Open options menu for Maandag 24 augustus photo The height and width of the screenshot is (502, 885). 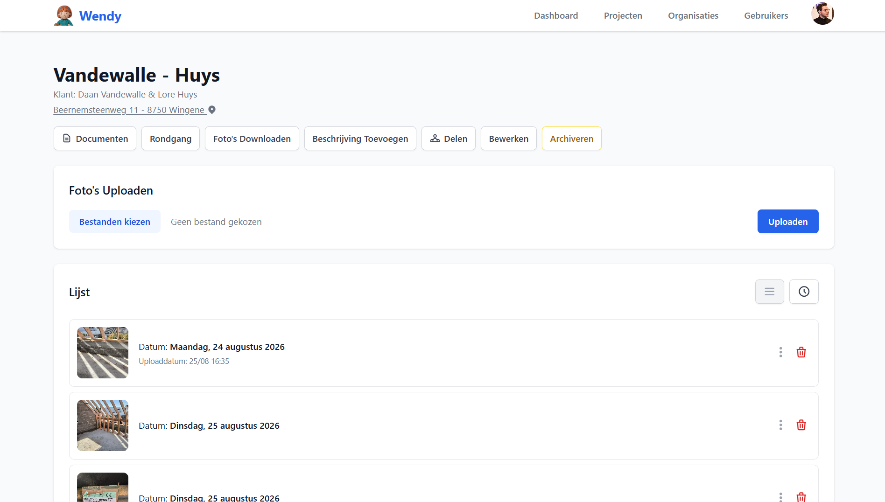click(x=780, y=352)
